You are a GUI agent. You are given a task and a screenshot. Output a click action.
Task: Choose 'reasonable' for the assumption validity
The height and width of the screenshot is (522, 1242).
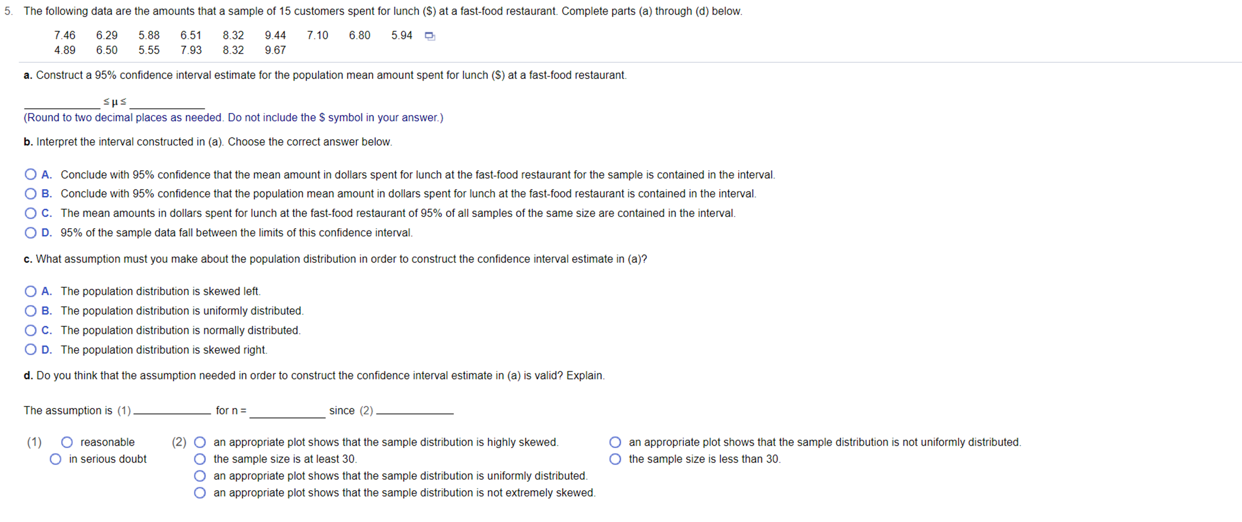click(67, 442)
